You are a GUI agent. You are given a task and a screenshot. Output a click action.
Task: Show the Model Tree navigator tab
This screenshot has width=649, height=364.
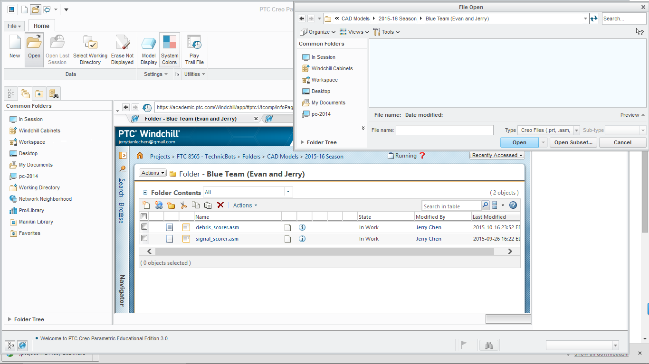point(11,93)
